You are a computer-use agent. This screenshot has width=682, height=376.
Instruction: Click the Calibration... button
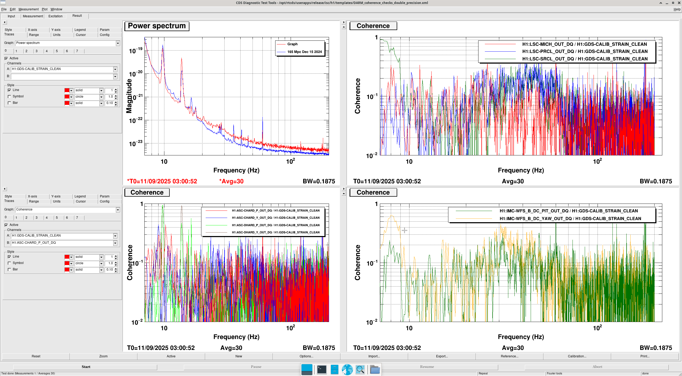click(x=577, y=356)
